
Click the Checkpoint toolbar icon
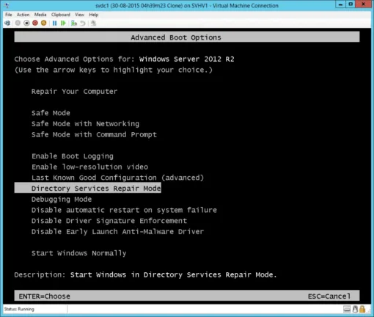point(74,23)
